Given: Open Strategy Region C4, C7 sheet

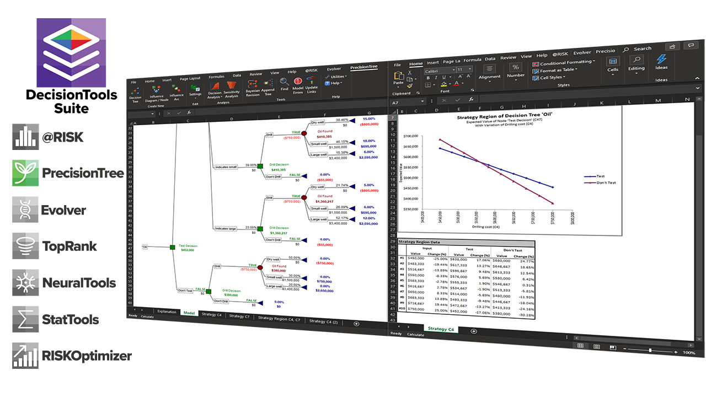Looking at the screenshot, I should 279,319.
